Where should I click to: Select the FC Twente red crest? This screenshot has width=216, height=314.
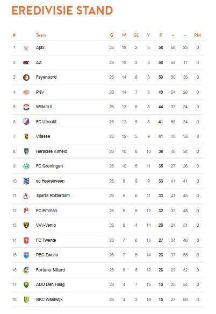(x=26, y=240)
